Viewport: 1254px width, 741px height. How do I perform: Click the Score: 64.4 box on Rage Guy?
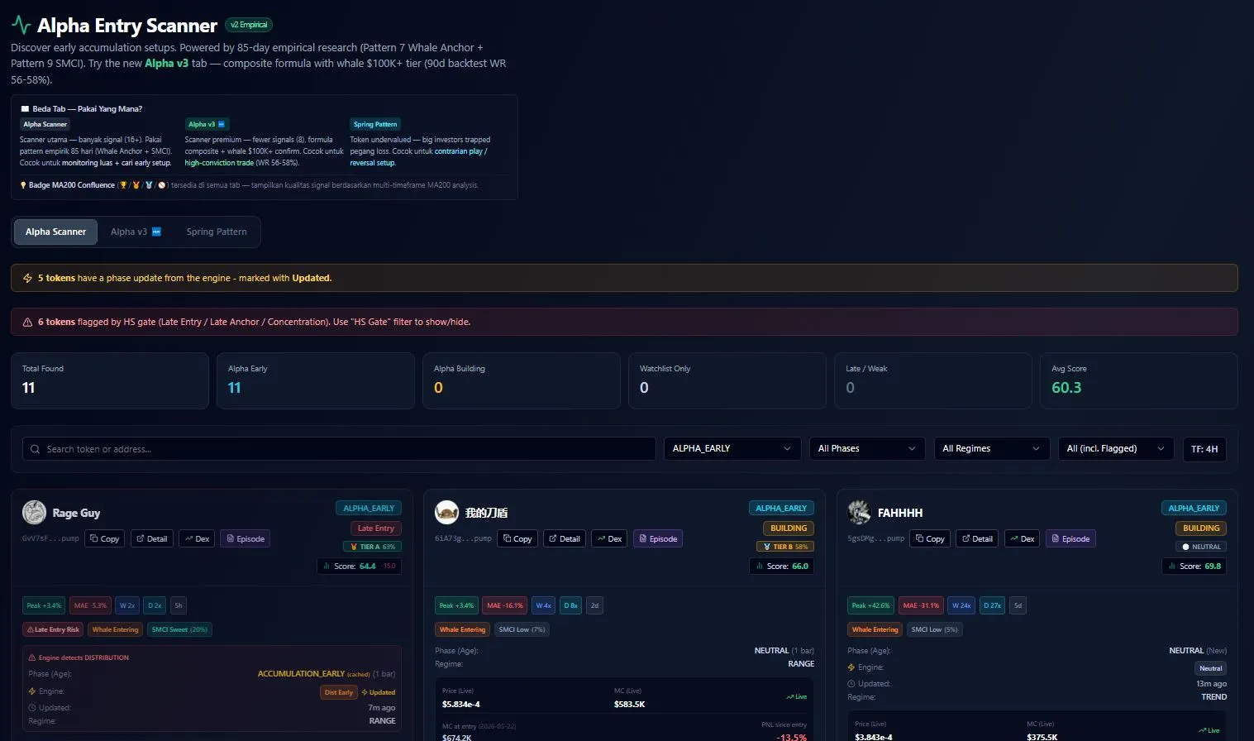tap(360, 567)
